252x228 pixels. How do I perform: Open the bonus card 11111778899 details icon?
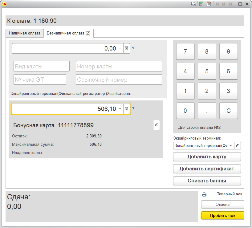(156, 125)
